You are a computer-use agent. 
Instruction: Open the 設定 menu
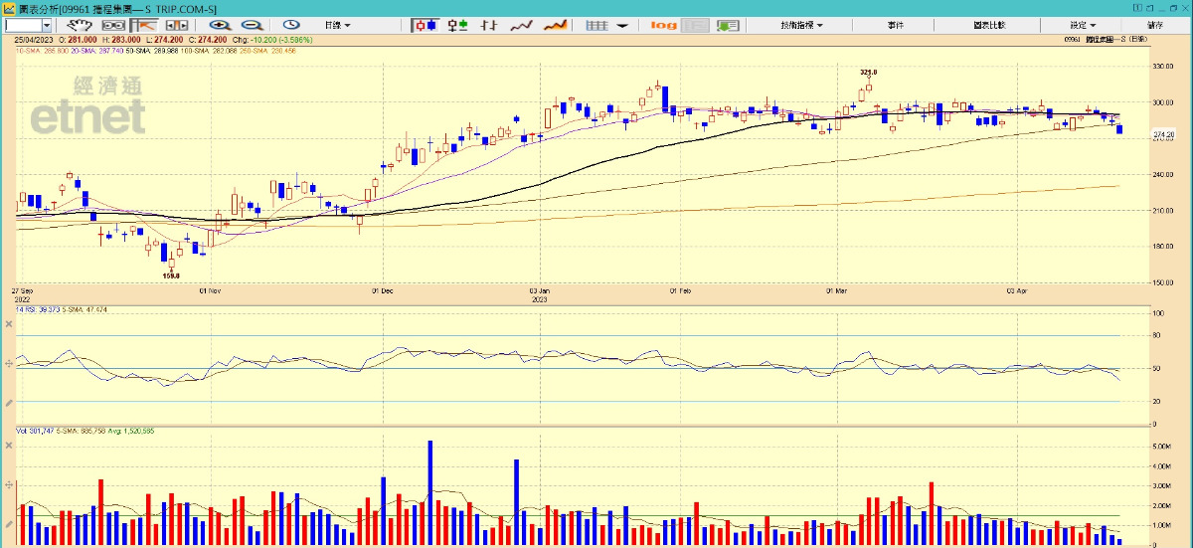[1083, 25]
